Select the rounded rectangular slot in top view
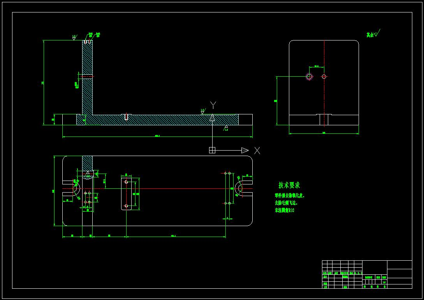Image resolution: width=424 pixels, height=300 pixels. 126,194
